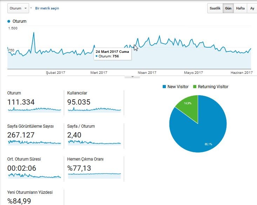Click the %77,13 bounce rate value
Viewport: 257px width, 205px height.
[x=79, y=168]
